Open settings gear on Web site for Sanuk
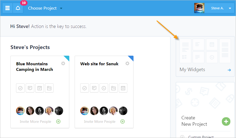This screenshot has height=138, width=236. (x=127, y=63)
